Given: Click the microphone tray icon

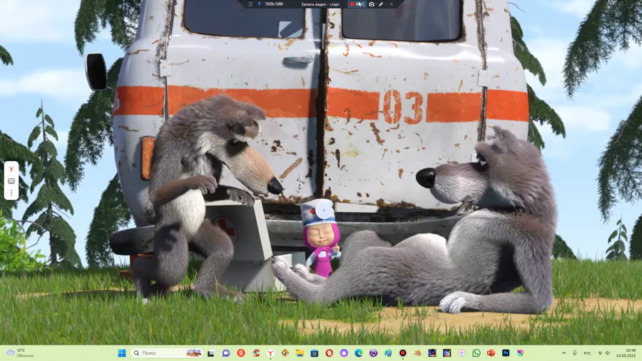Looking at the screenshot, I should 575,353.
